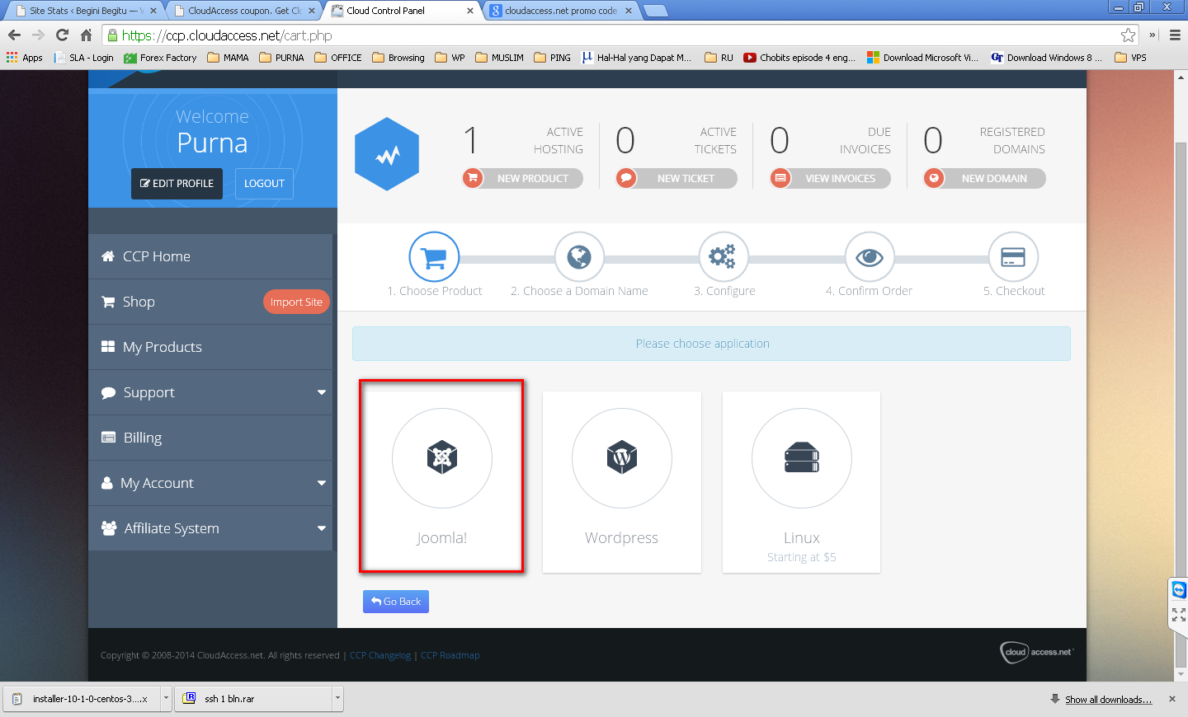Choose the Wordpress application icon

coord(622,457)
